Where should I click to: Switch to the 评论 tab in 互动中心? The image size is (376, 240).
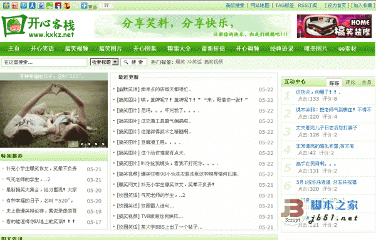pyautogui.click(x=350, y=82)
